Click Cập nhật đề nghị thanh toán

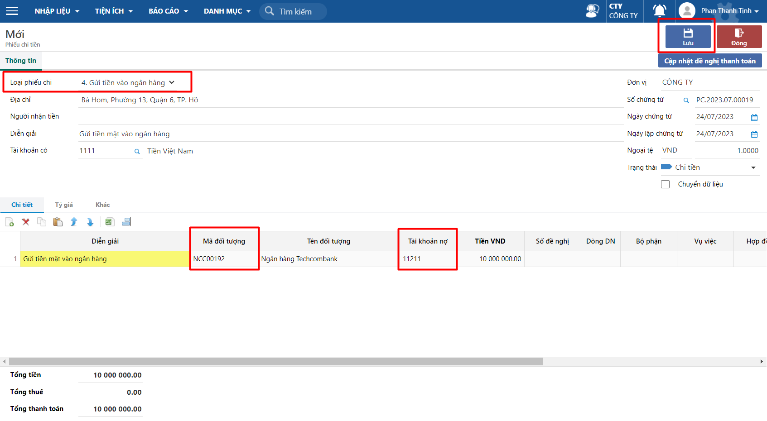(709, 61)
